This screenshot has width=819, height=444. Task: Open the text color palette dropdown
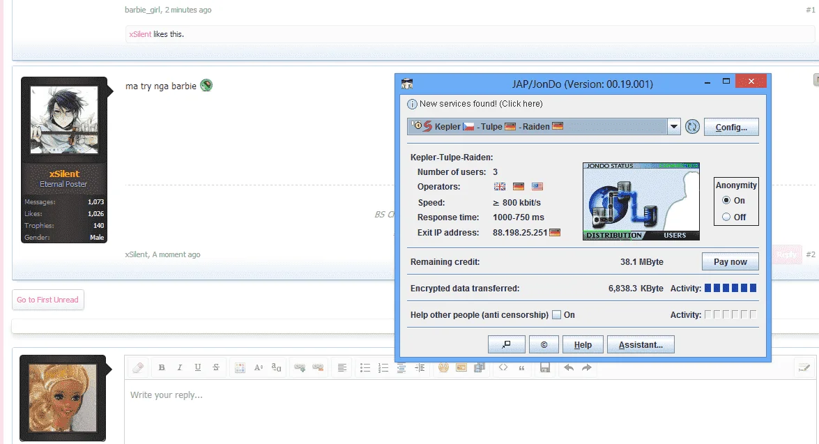[240, 368]
